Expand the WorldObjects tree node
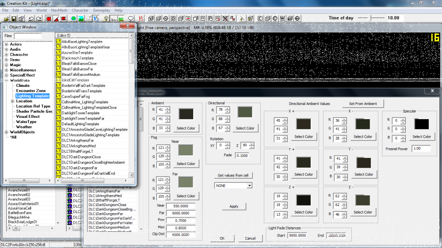 [x=7, y=132]
